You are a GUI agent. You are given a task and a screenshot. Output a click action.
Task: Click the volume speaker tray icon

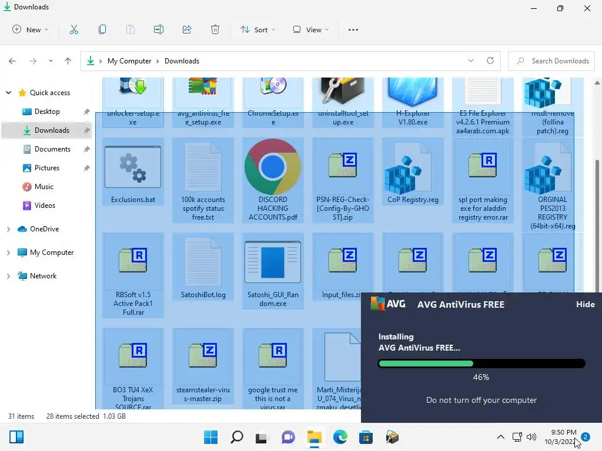click(x=531, y=437)
